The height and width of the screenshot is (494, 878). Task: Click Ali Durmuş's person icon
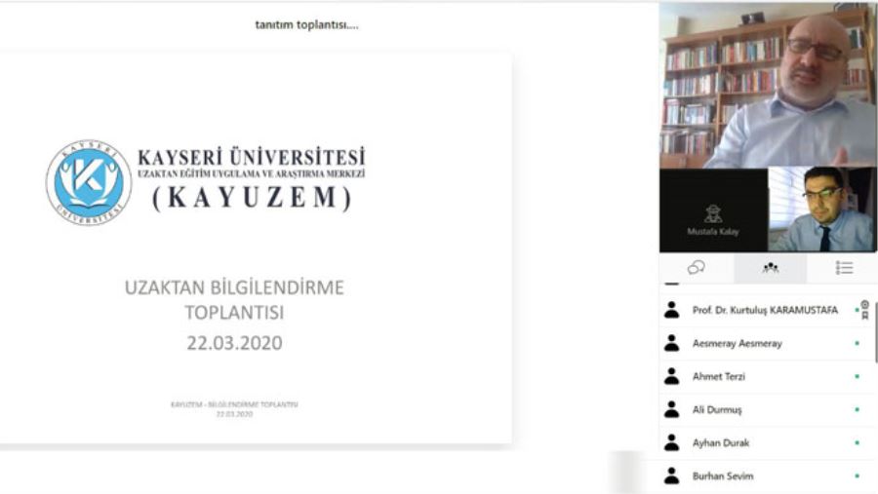click(x=671, y=409)
